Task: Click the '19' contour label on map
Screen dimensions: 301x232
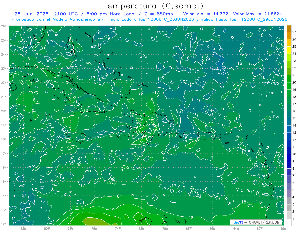Action: 112,210
